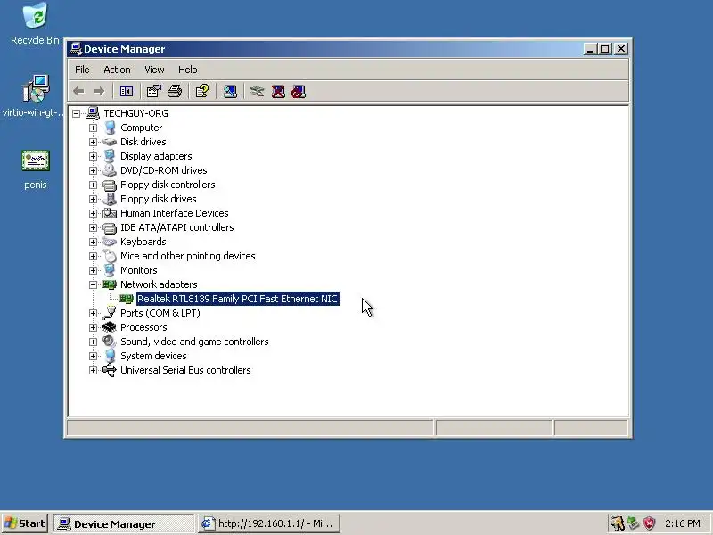Open the View menu
713x535 pixels.
pyautogui.click(x=154, y=70)
